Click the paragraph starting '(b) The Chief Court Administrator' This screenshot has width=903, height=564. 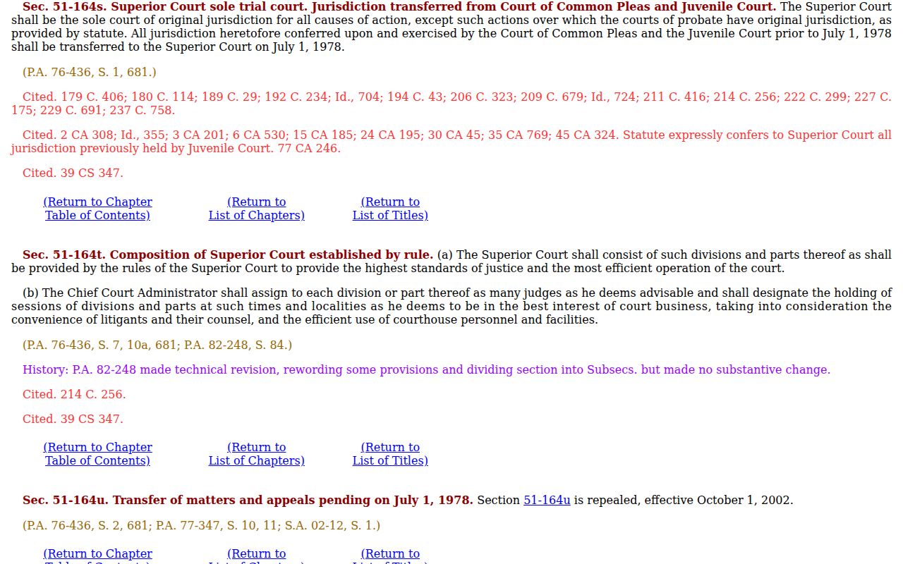[x=451, y=306]
